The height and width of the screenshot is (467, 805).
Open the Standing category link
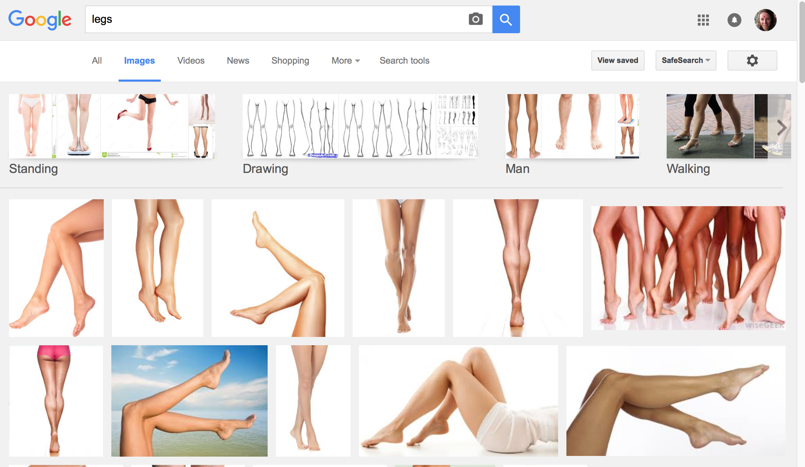click(x=33, y=169)
